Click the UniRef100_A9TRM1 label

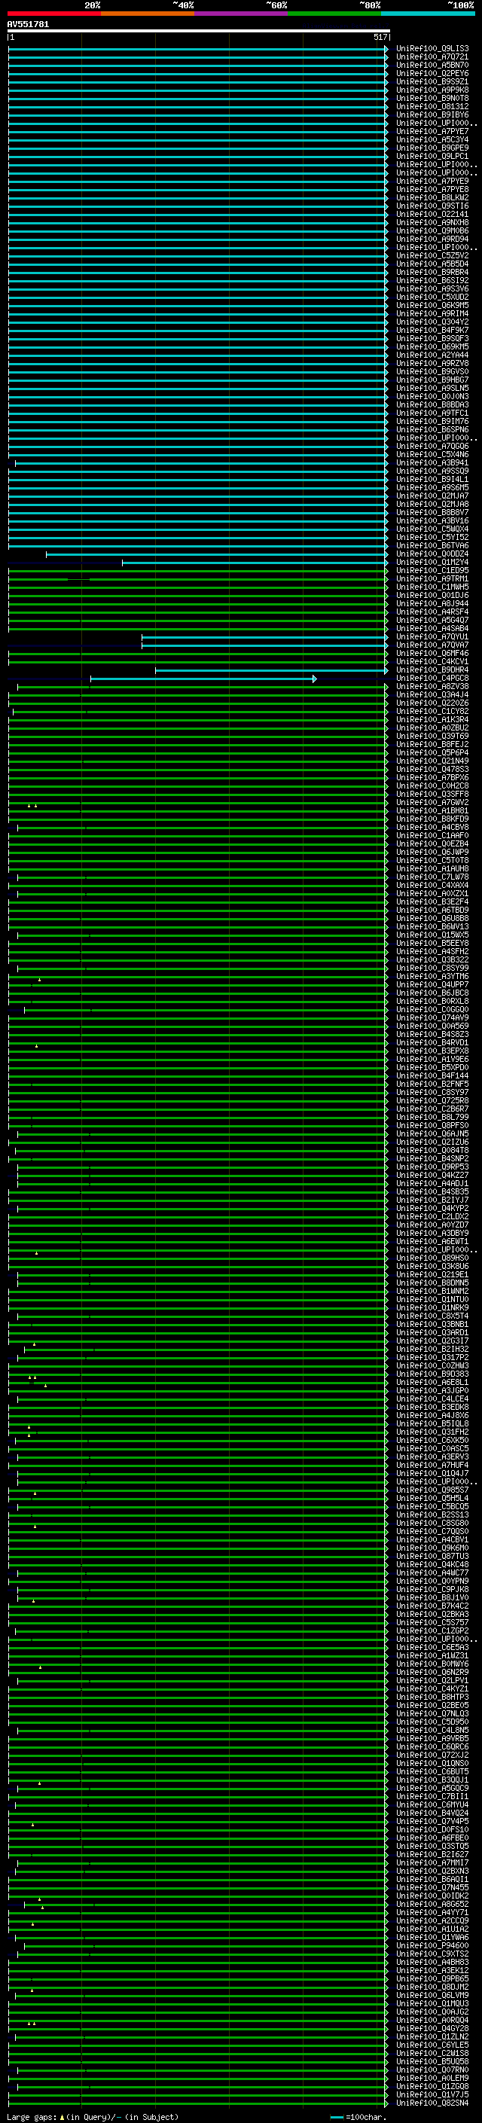432,578
